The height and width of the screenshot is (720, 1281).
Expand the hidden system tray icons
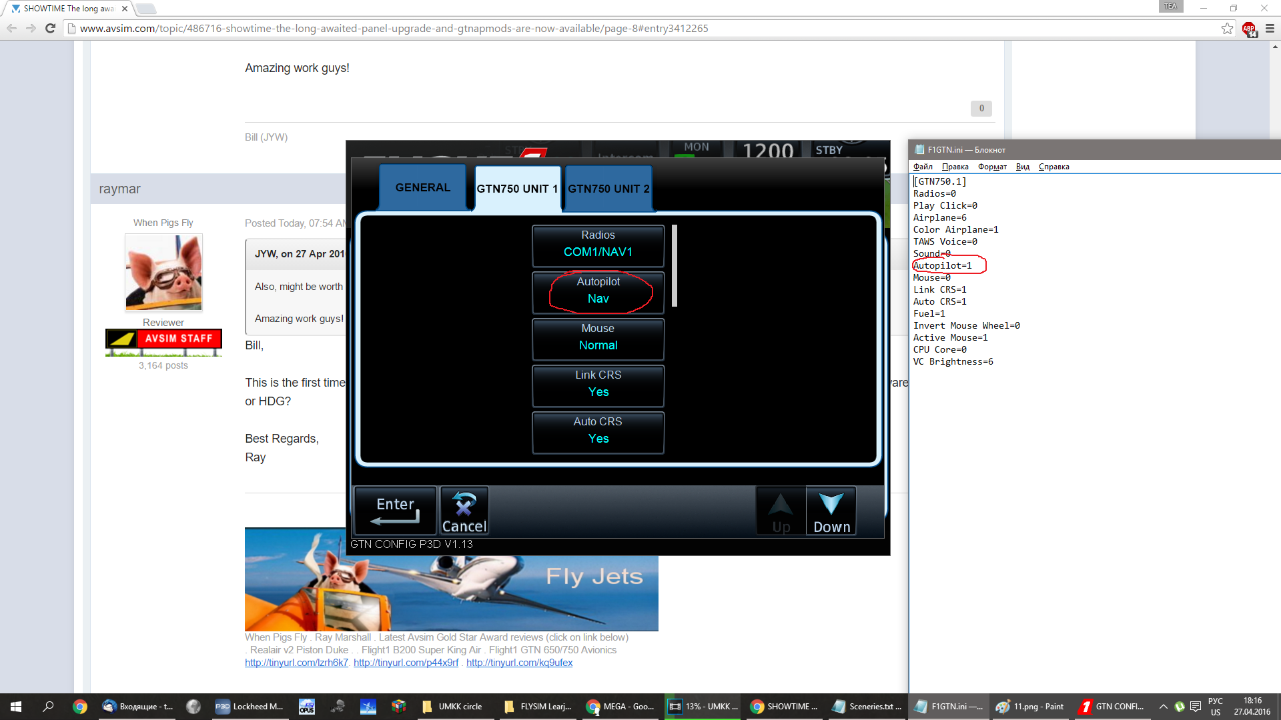[1163, 707]
